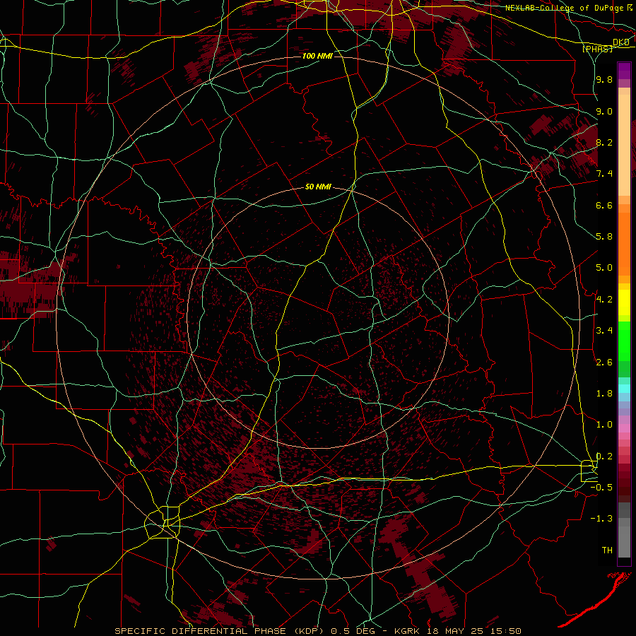The height and width of the screenshot is (636, 636).
Task: Pick the yellow segment of the color bar
Action: pos(624,302)
